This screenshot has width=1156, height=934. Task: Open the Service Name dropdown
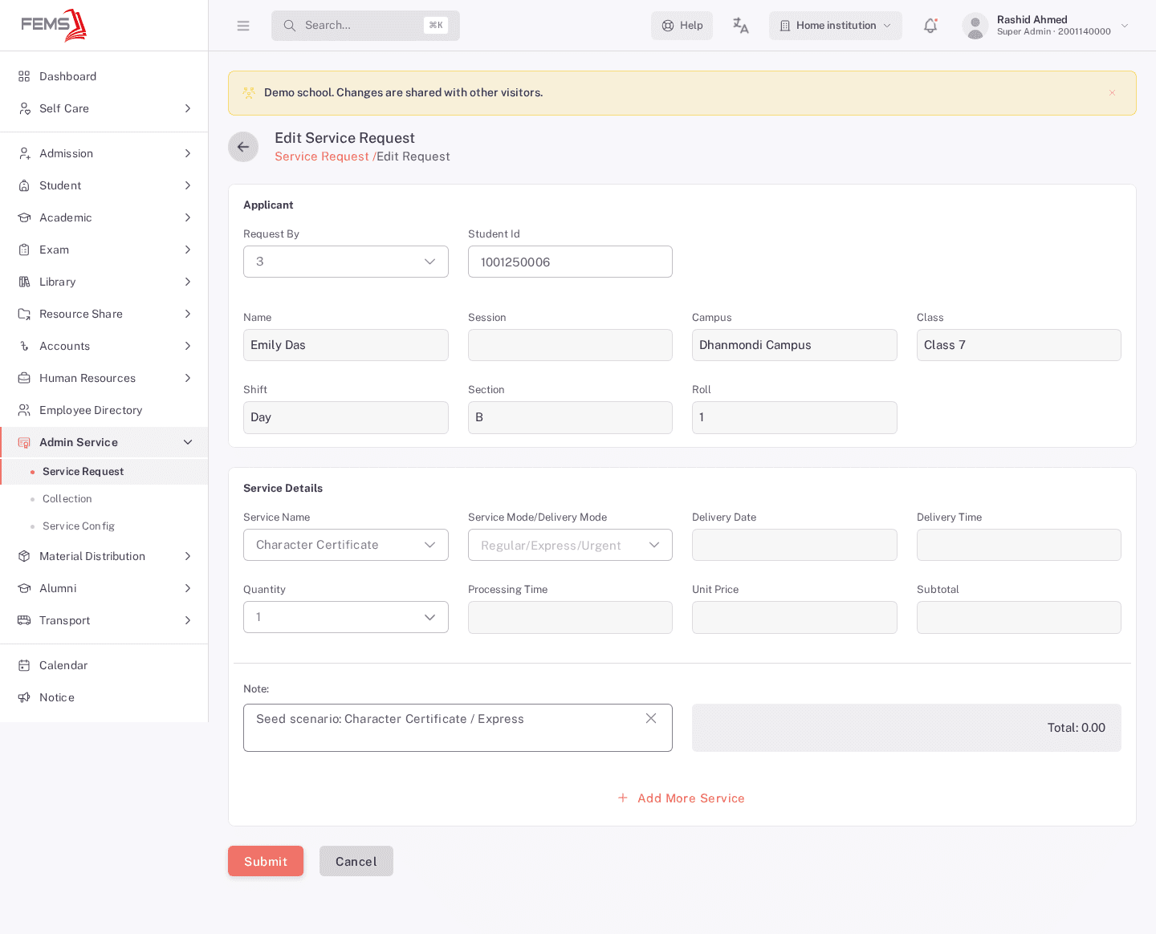[x=346, y=545]
